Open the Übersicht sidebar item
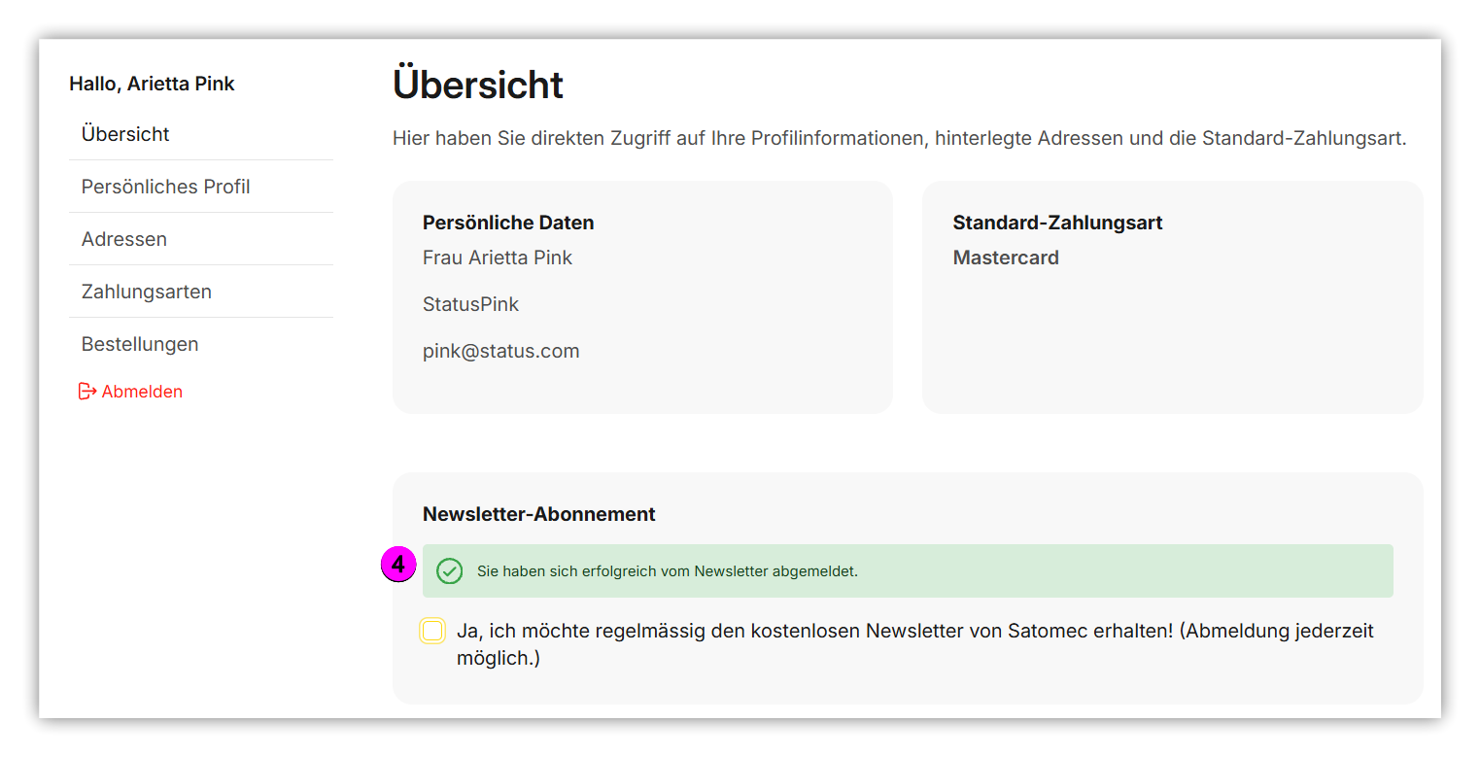This screenshot has width=1480, height=757. [125, 134]
